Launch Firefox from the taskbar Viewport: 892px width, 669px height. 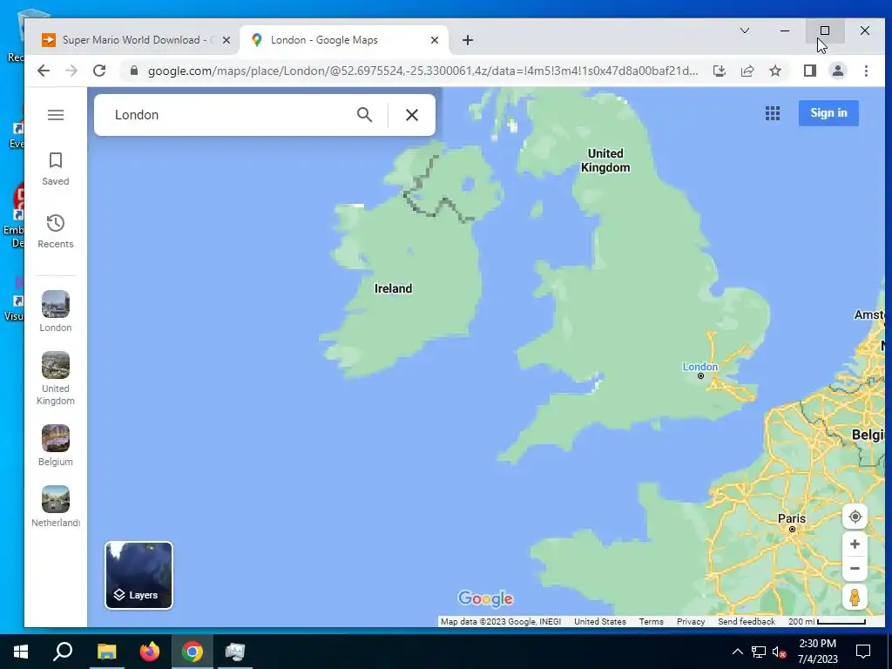point(150,652)
